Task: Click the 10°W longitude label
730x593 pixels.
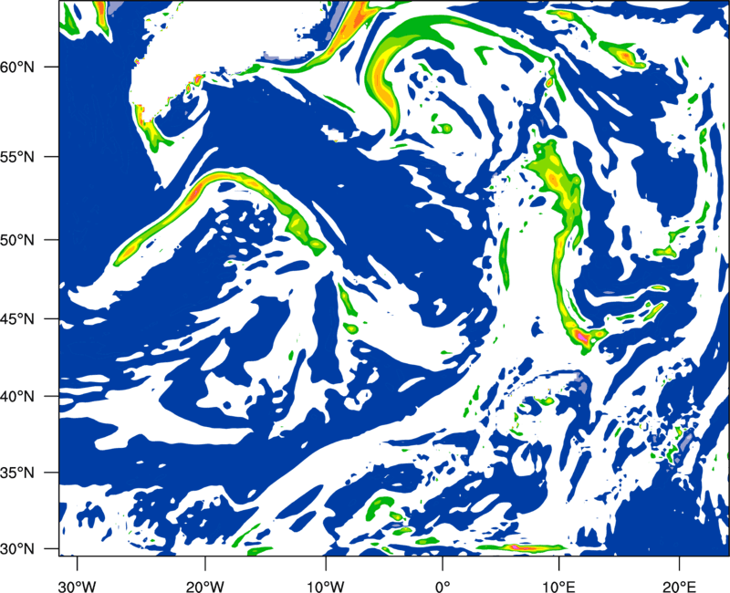Action: [x=325, y=586]
